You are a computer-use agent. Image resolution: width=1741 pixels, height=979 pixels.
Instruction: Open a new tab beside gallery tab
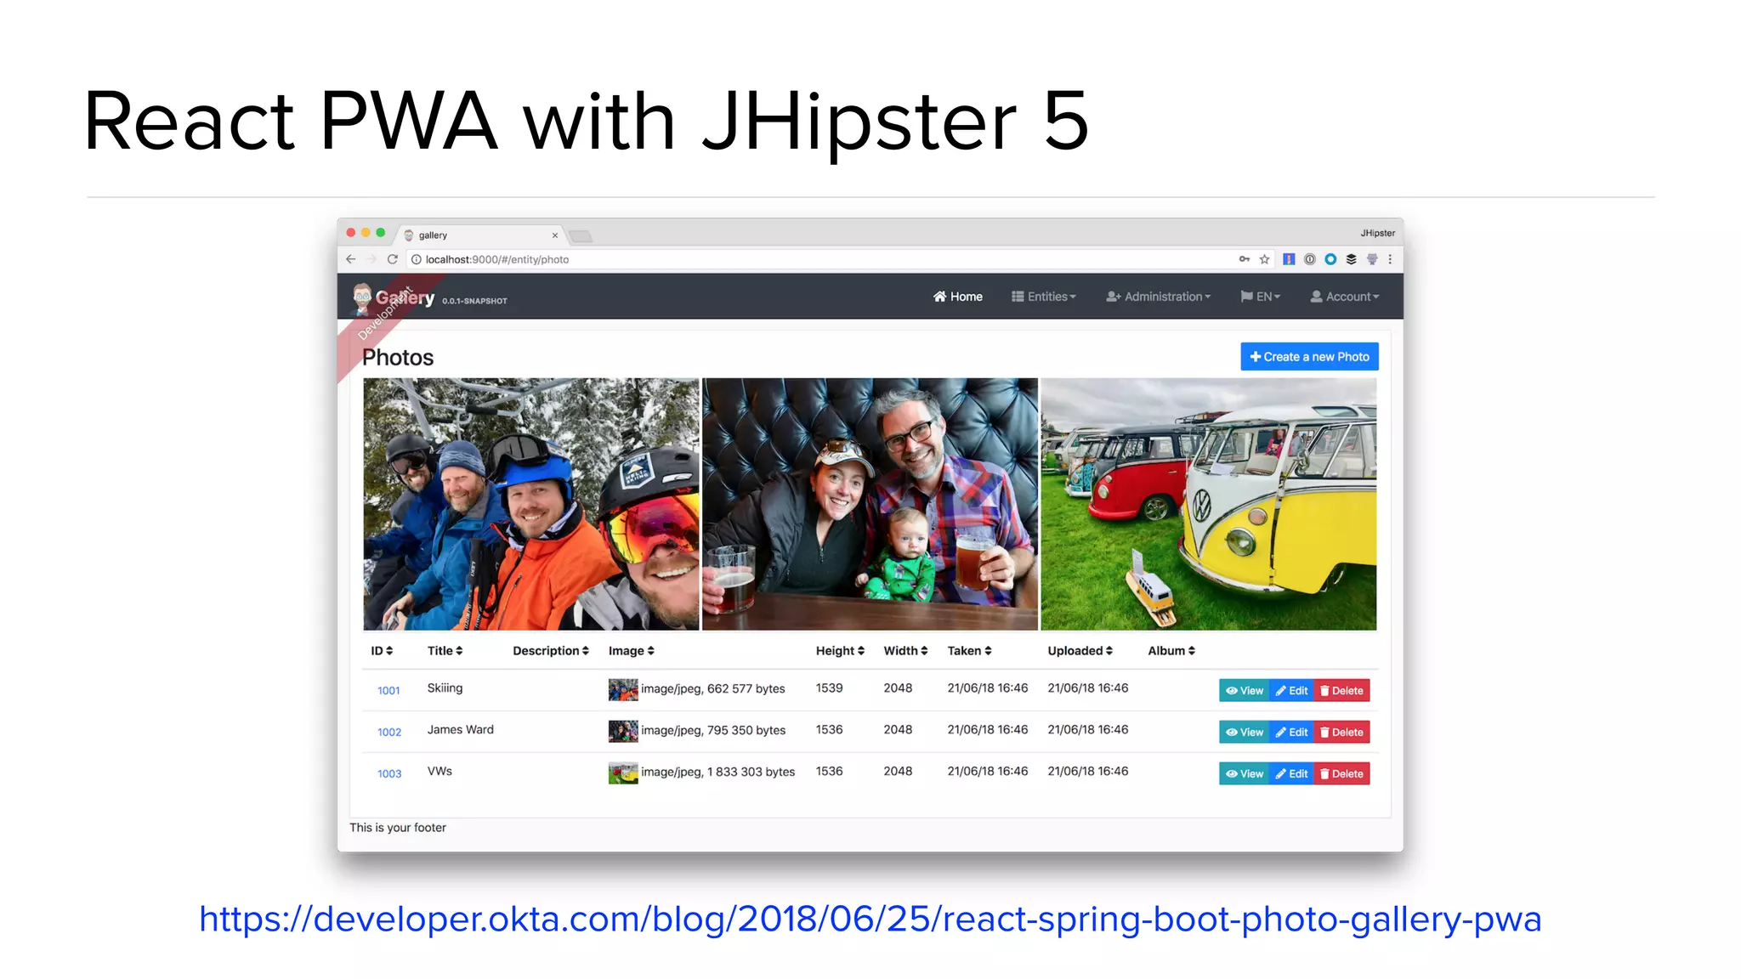tap(581, 236)
